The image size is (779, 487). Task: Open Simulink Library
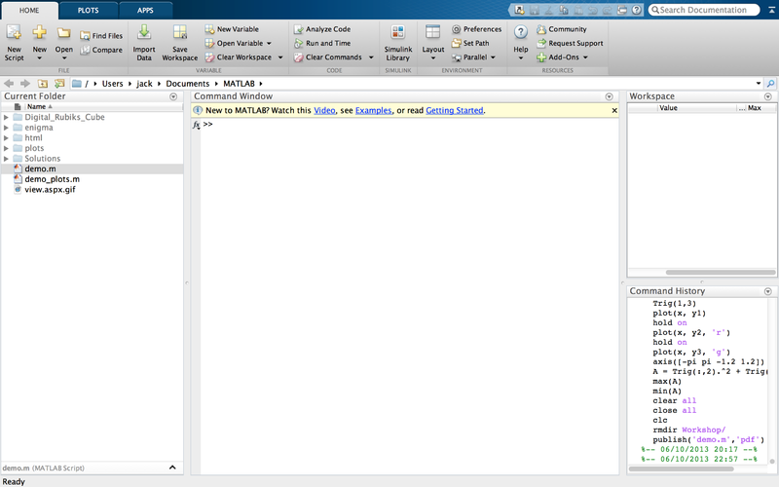point(398,43)
